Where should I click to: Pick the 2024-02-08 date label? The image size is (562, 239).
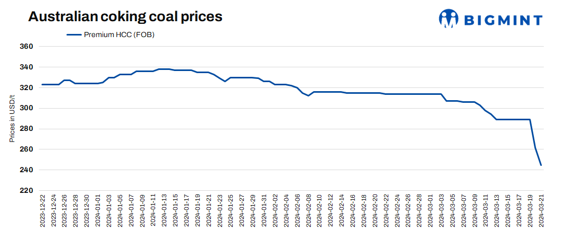309,211
